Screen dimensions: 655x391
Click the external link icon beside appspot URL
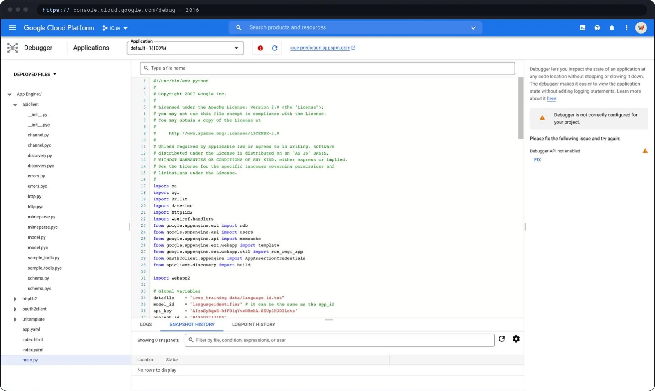click(x=354, y=48)
